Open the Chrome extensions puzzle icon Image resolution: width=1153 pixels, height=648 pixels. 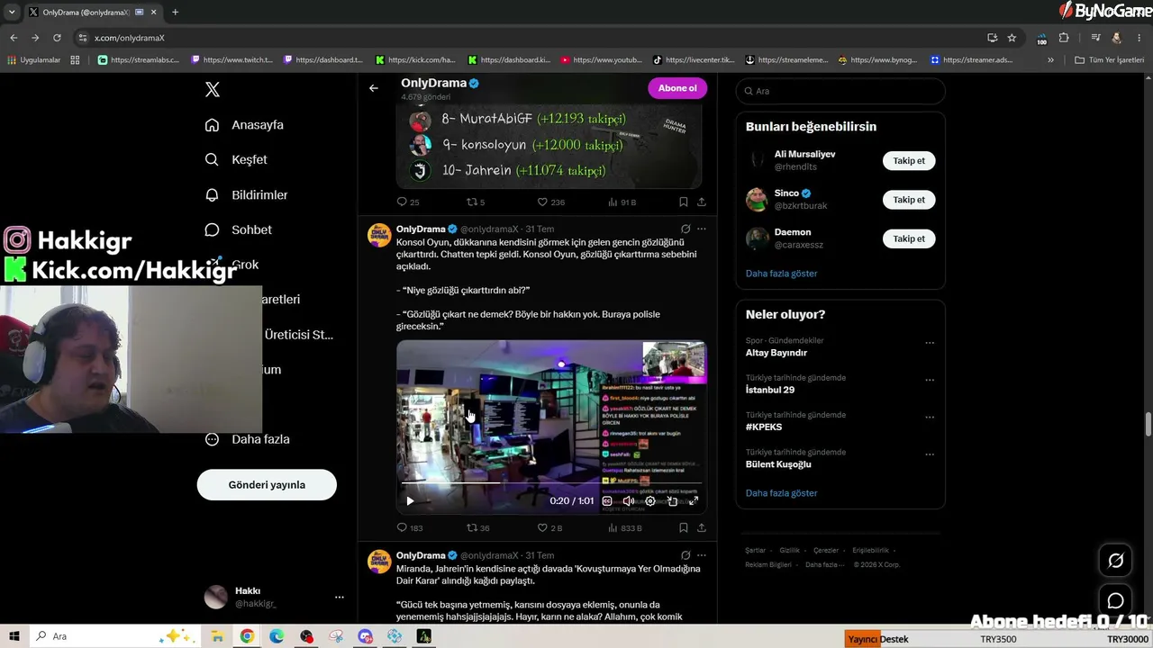pyautogui.click(x=1064, y=38)
